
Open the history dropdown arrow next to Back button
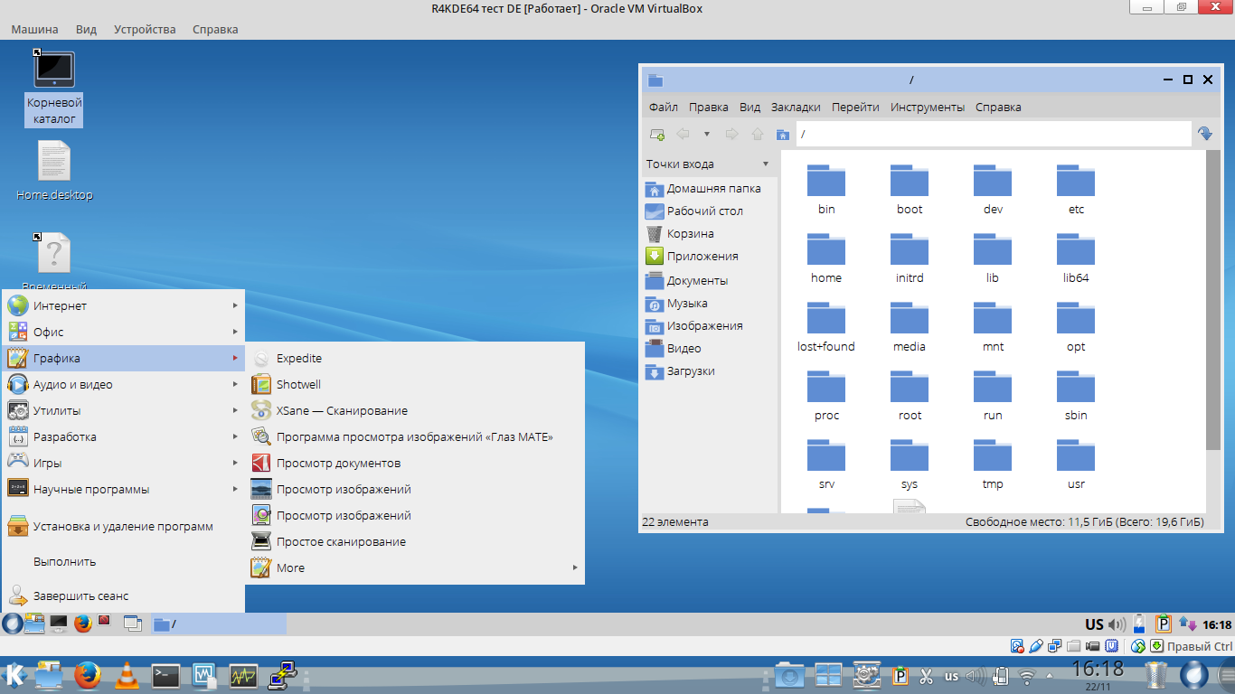(707, 134)
